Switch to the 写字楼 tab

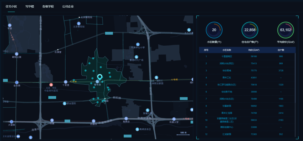[x=29, y=6]
